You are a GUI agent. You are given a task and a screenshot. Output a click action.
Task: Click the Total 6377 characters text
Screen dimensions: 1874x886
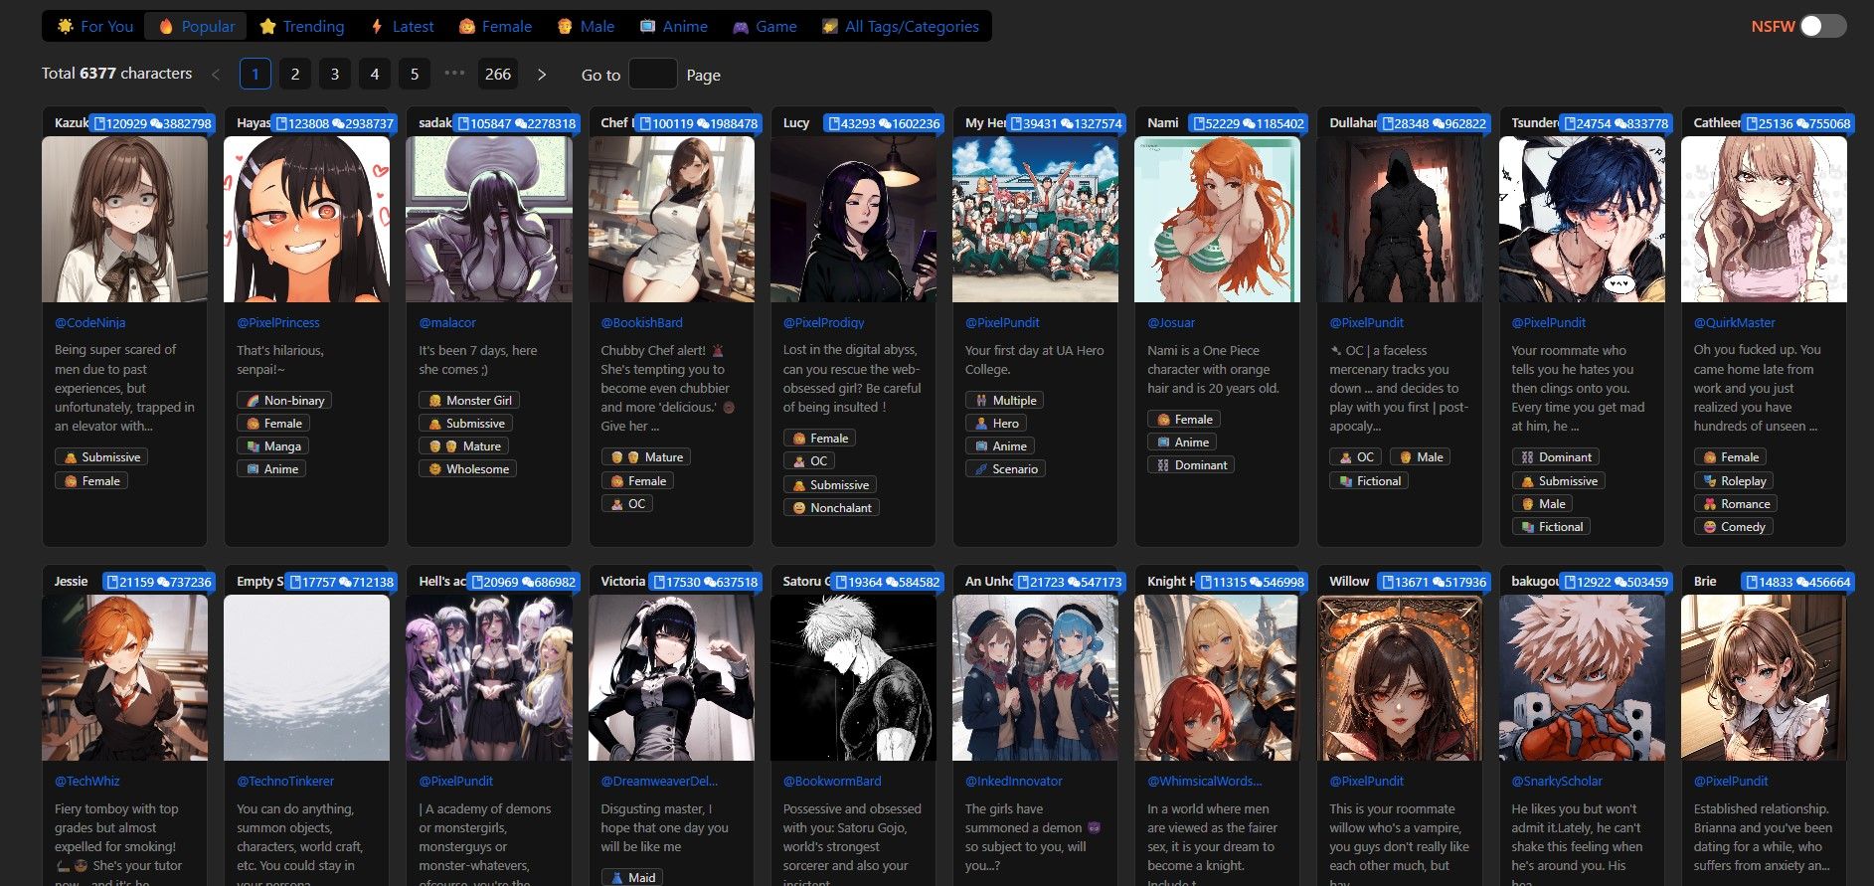click(x=116, y=74)
